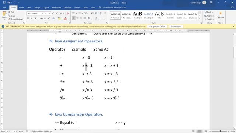This screenshot has width=236, height=133.
Task: Insert a bulleted list
Action: pyautogui.click(x=74, y=13)
